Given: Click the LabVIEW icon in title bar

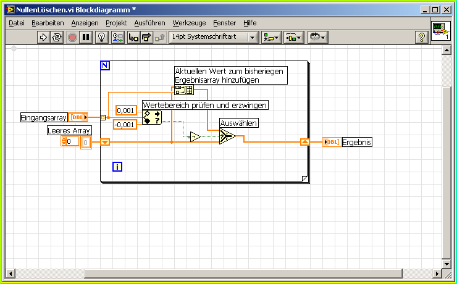Looking at the screenshot, I should pyautogui.click(x=10, y=10).
